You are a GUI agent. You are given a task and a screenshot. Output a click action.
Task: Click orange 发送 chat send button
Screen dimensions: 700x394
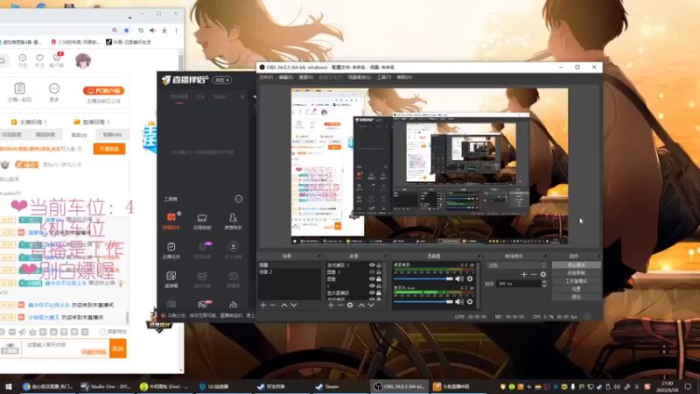point(118,348)
